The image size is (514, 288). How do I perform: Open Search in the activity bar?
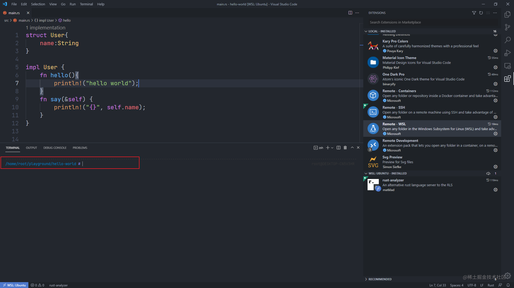click(x=508, y=40)
